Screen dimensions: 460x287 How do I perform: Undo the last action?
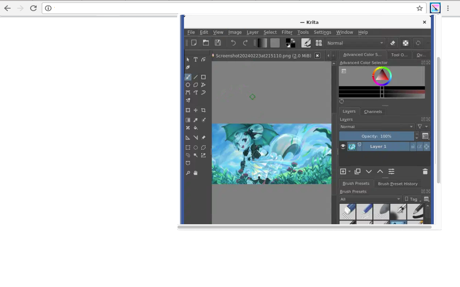(x=233, y=43)
